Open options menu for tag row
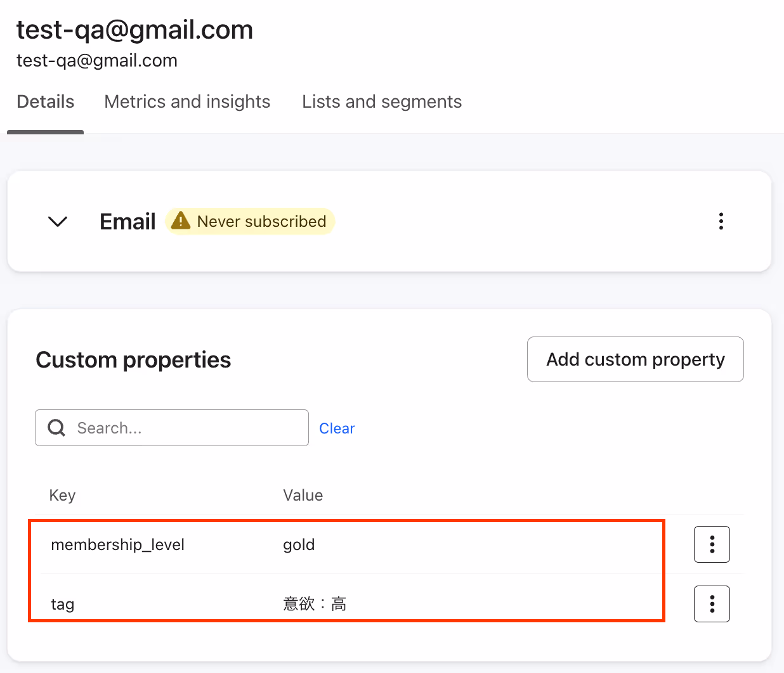 click(712, 604)
